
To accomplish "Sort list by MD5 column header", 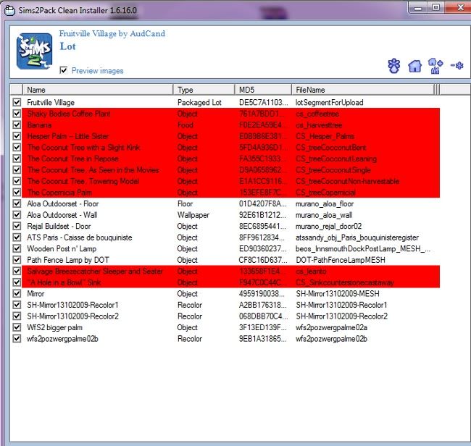I will pos(263,90).
